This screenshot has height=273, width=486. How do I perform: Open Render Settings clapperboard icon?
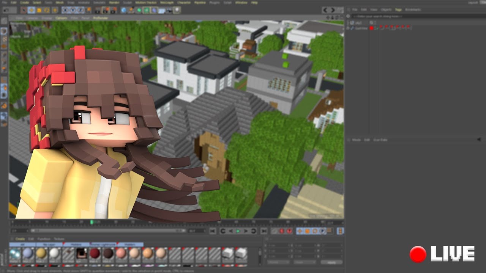[x=114, y=10]
